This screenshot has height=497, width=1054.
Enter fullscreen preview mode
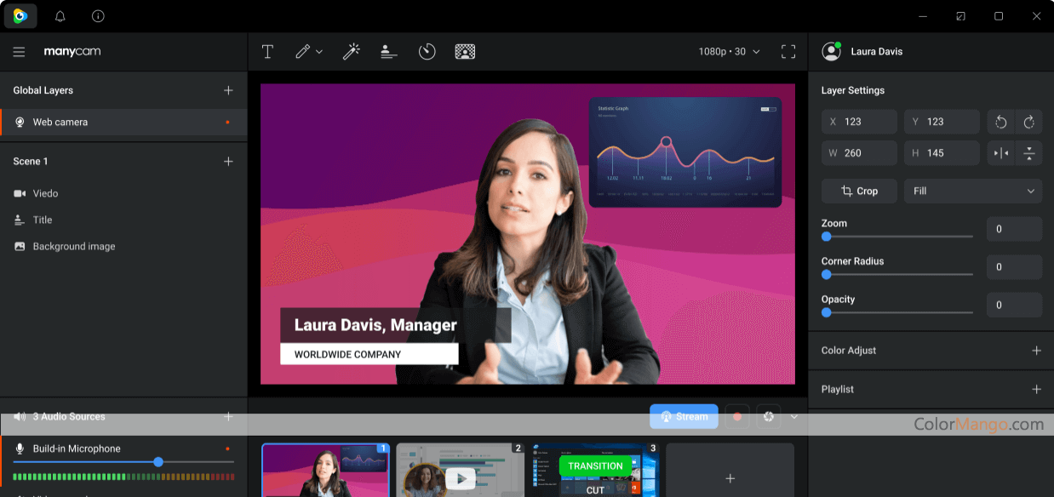pos(788,52)
